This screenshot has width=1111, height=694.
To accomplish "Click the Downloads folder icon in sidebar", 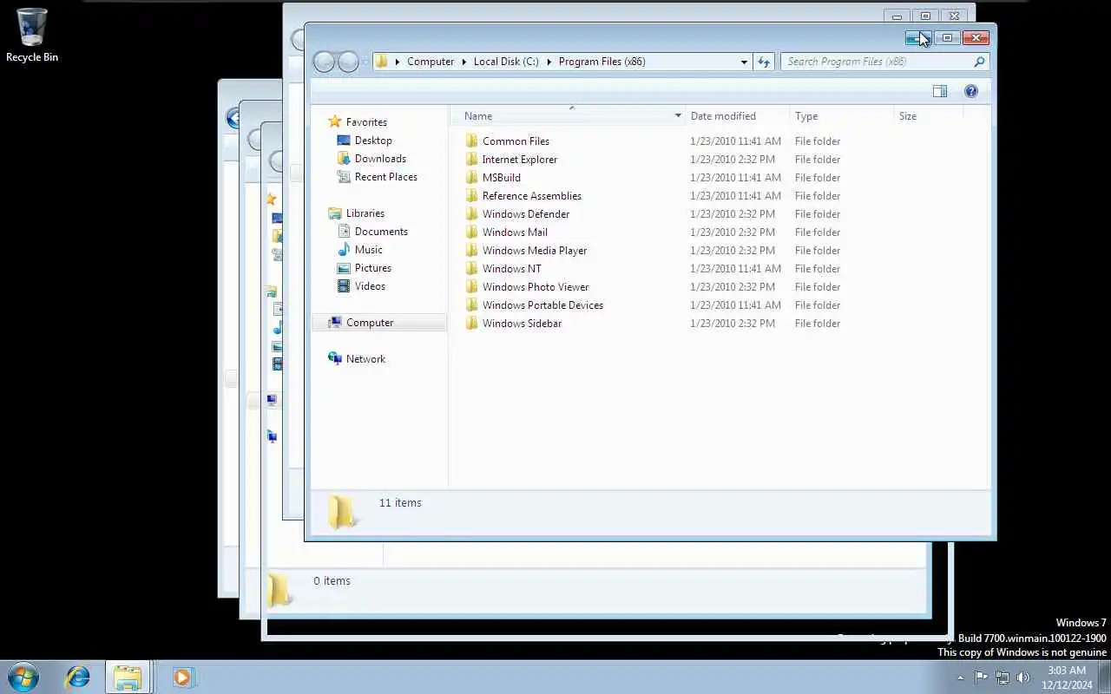I will click(x=344, y=159).
